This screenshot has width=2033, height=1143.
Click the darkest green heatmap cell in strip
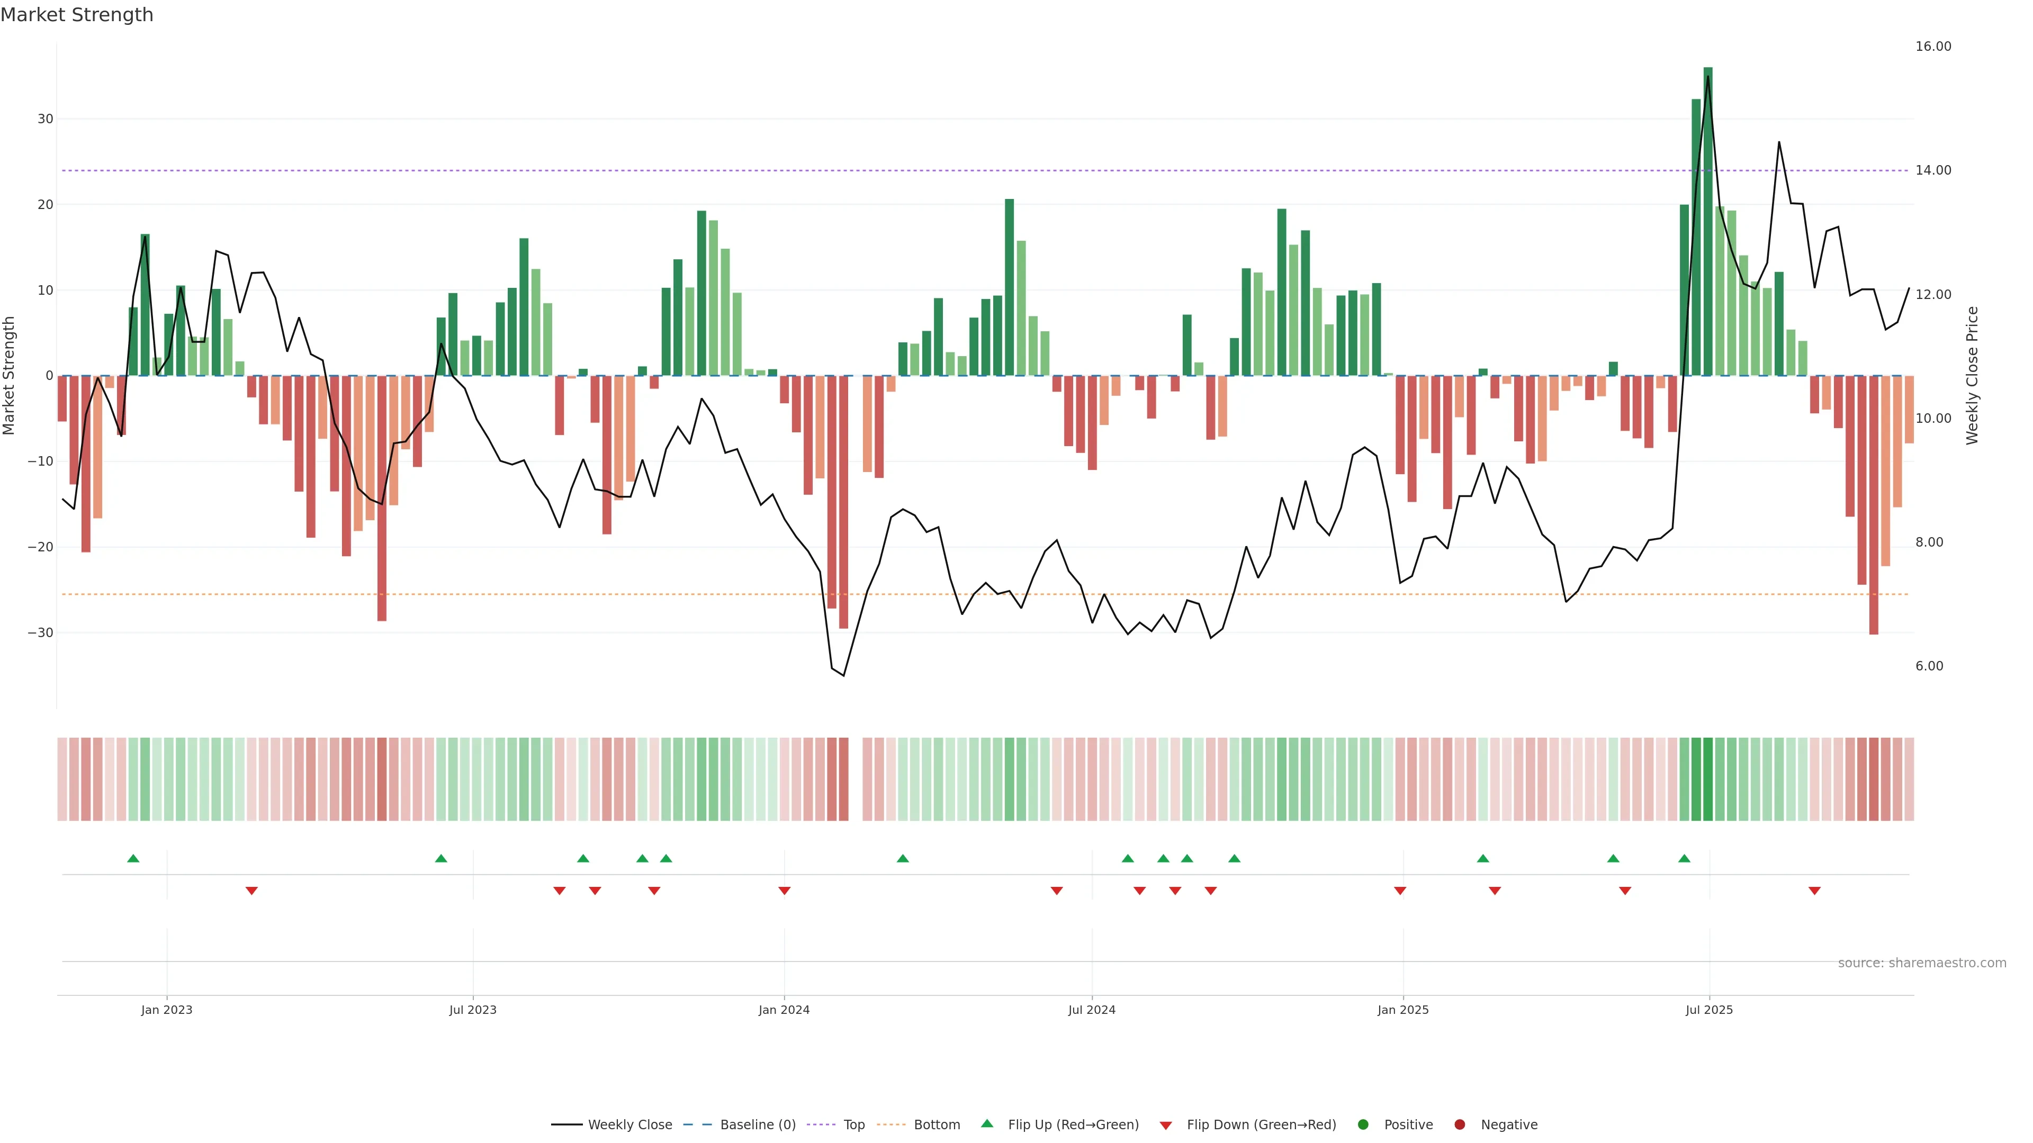coord(1708,779)
